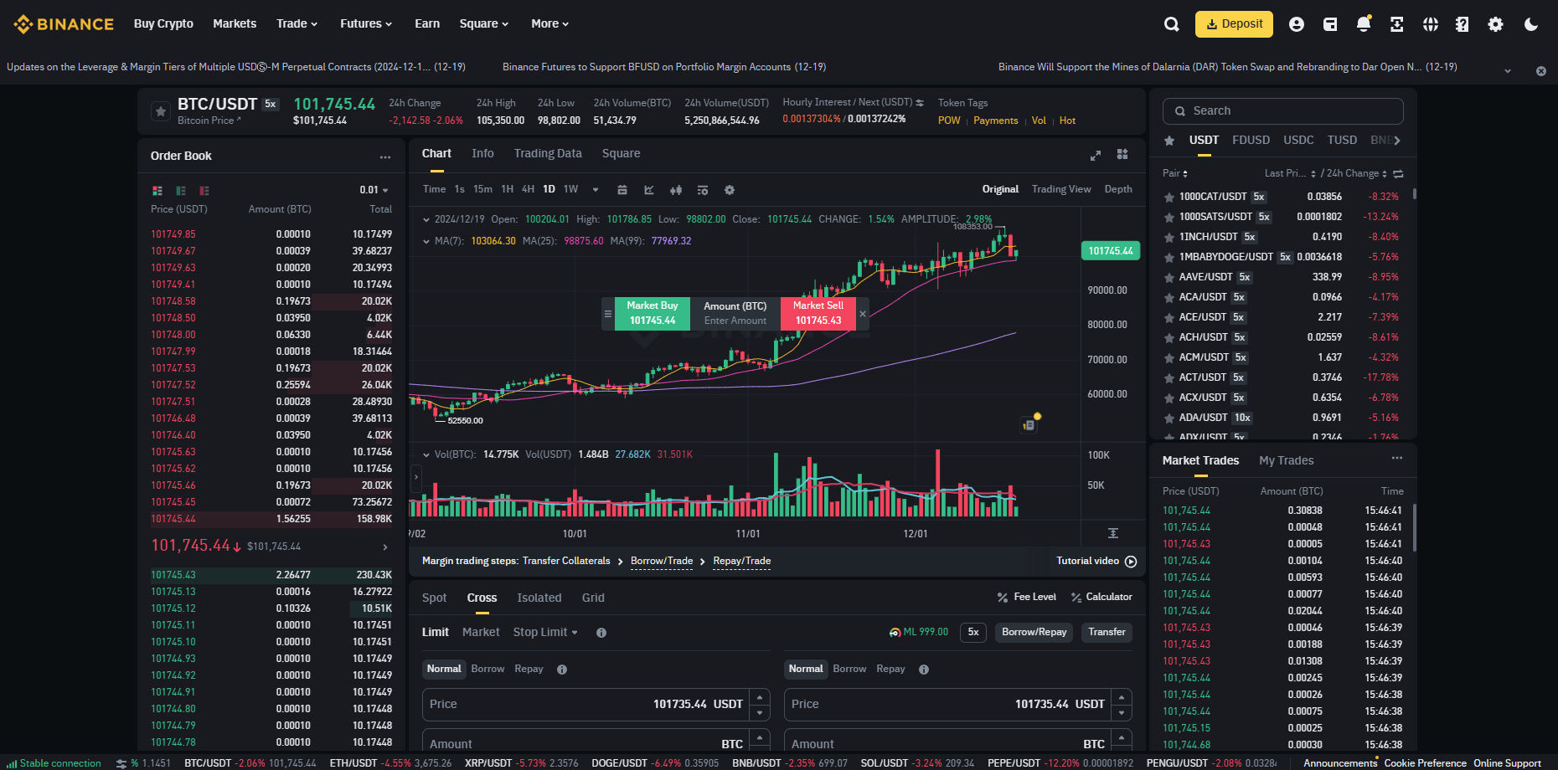Open the settings gear in the header
This screenshot has width=1558, height=770.
pos(1495,24)
